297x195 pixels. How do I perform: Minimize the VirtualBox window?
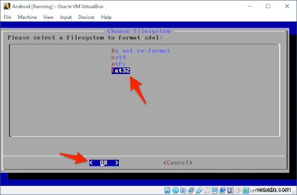click(249, 6)
